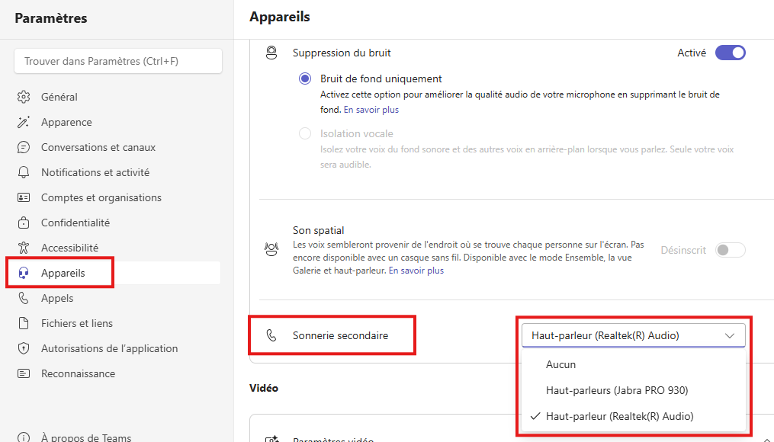
Task: Collapse the Sonnerie secondaire dropdown
Action: [633, 335]
